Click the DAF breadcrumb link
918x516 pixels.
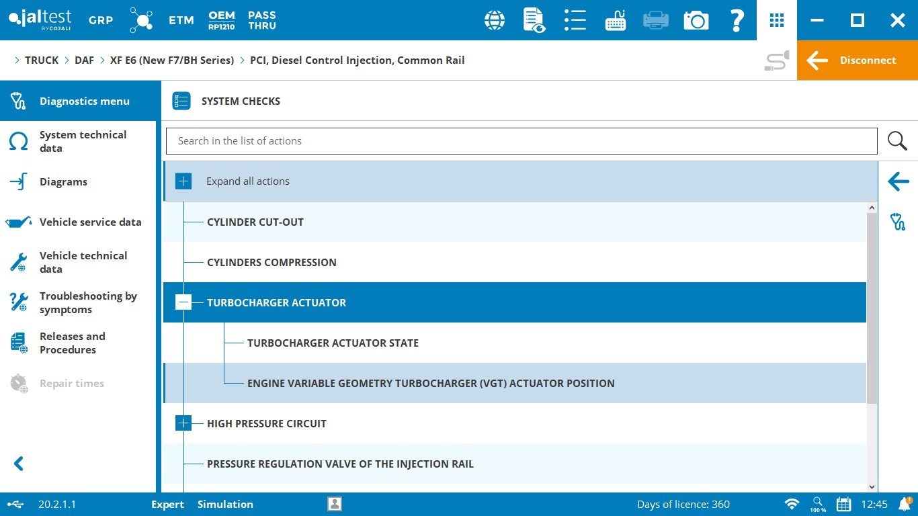[84, 60]
